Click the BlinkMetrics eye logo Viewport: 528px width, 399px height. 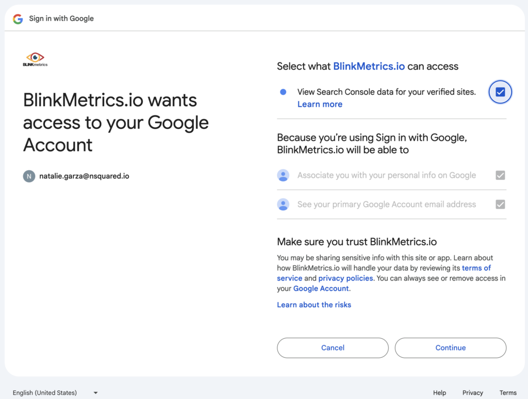35,58
